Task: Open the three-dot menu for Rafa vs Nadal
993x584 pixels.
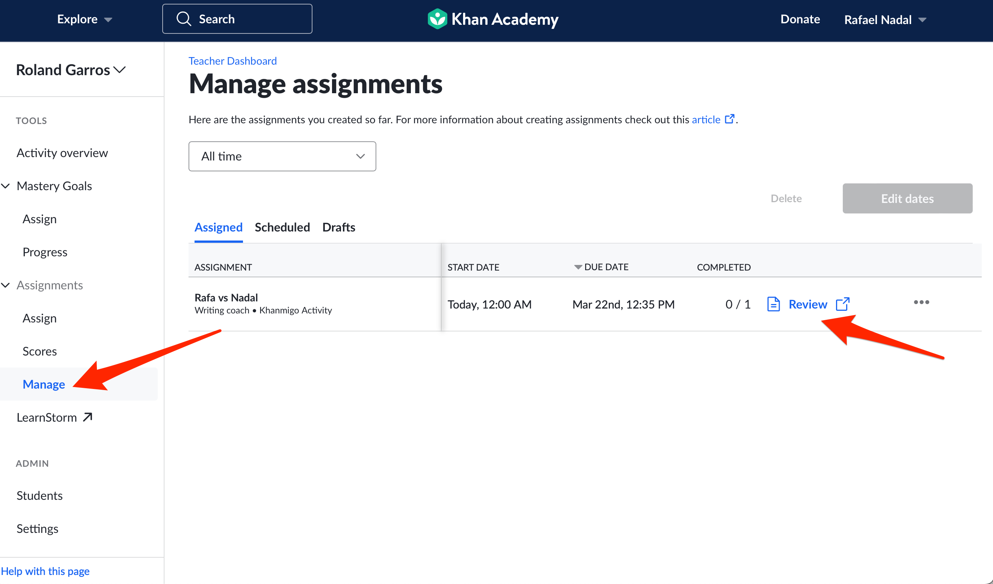Action: [x=921, y=303]
